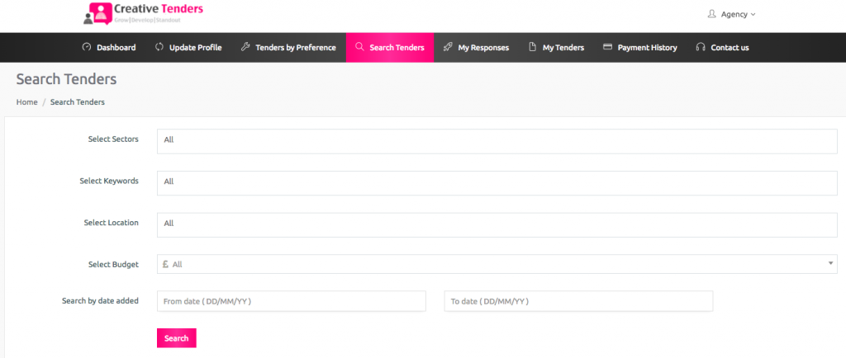
Task: Open Payment History menu item
Action: coord(640,47)
